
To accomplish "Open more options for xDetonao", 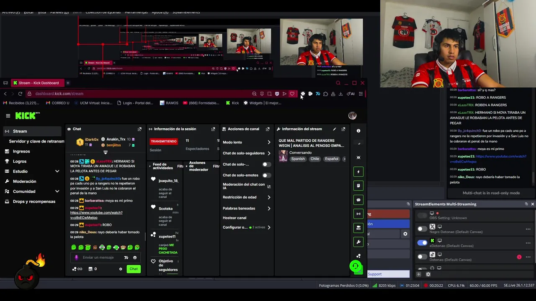I will pos(528,243).
